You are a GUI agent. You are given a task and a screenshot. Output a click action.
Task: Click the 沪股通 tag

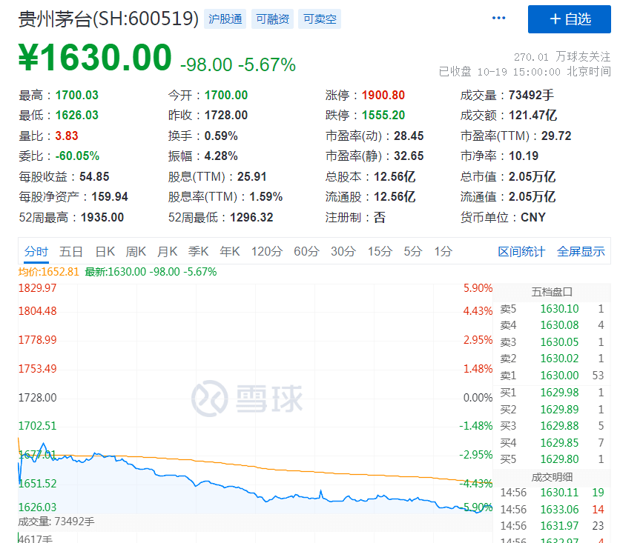click(x=225, y=19)
